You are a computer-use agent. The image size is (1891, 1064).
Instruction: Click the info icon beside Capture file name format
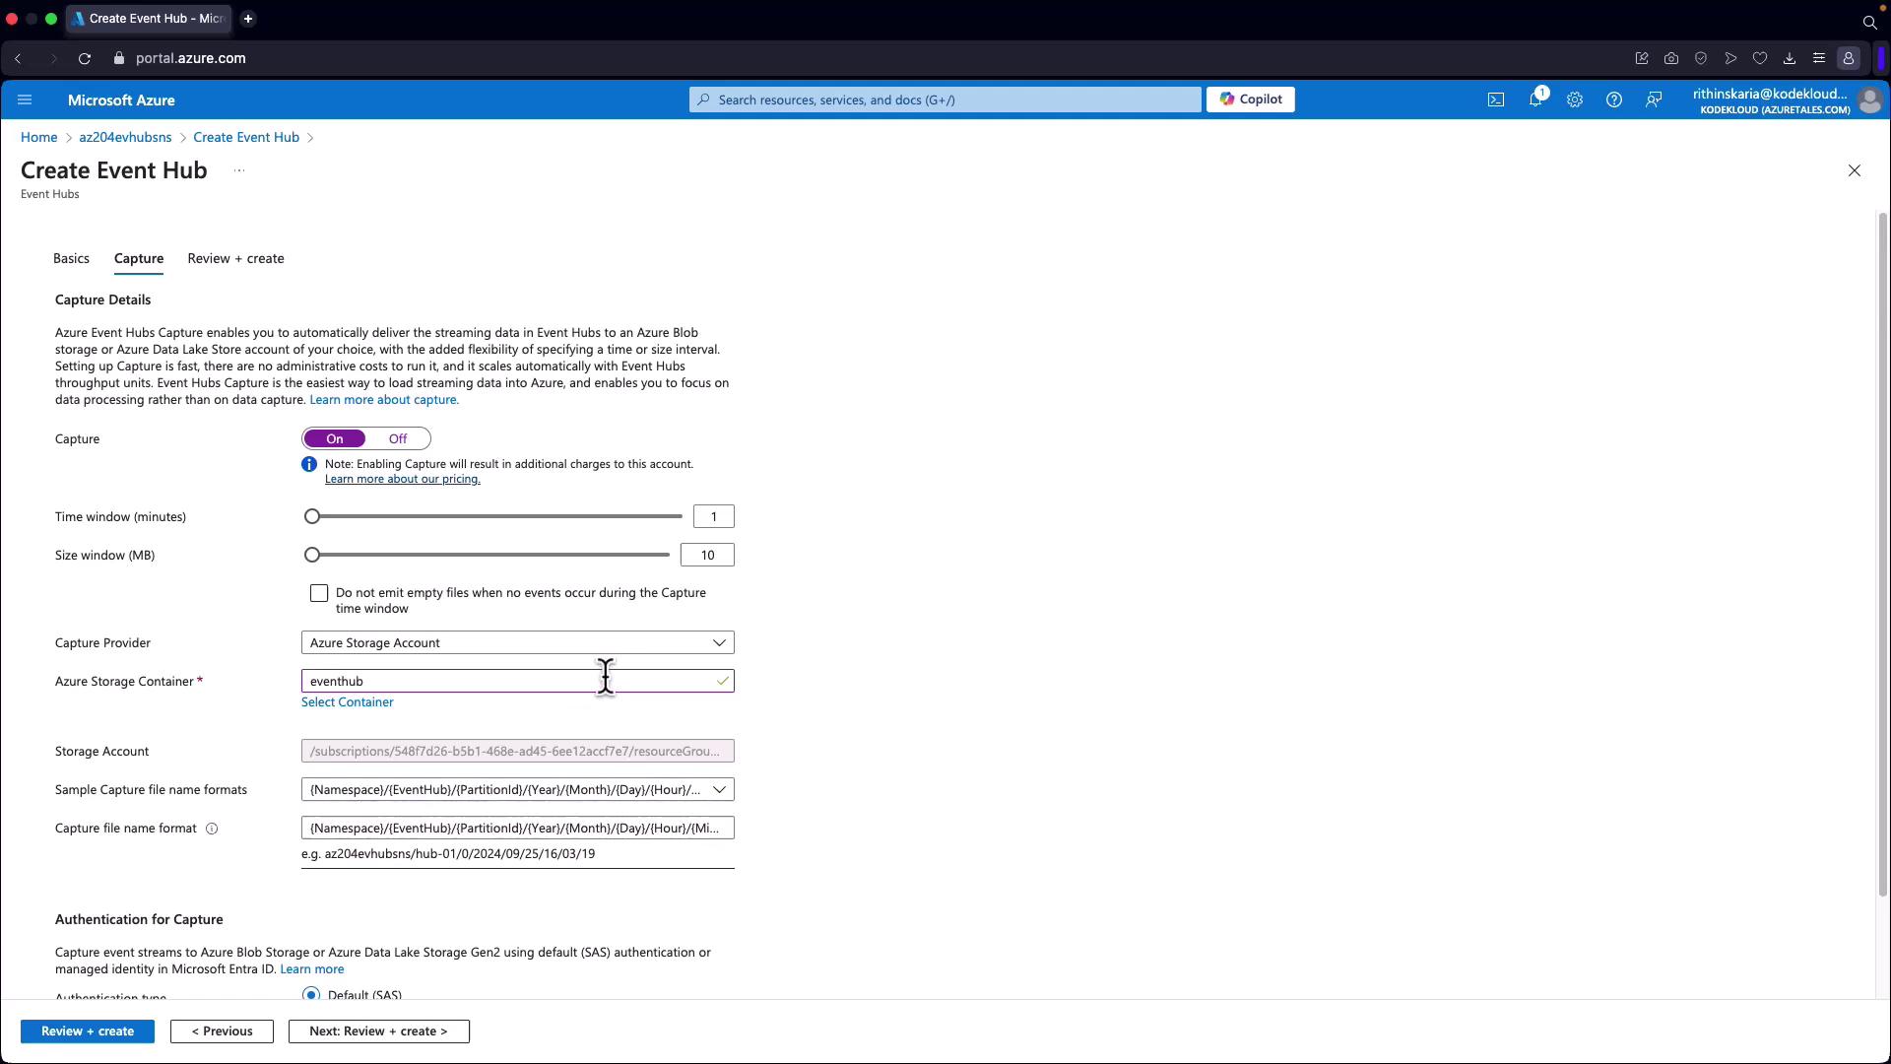[x=212, y=829]
